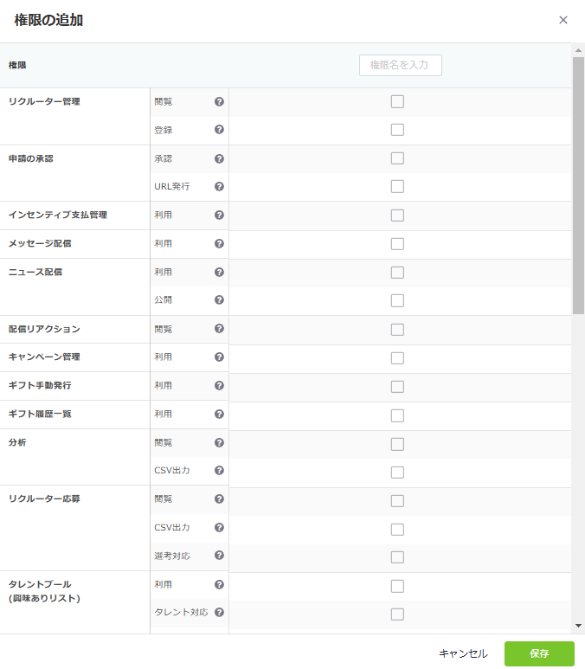Open help icon for 分析 CSV出力
The height and width of the screenshot is (669, 585).
pos(219,471)
